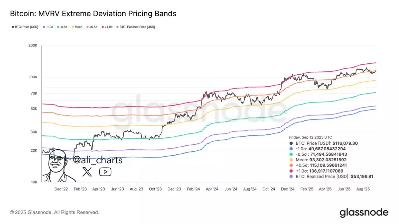399x224 pixels.
Task: Click the @ali_charts handle text
Action: (97, 160)
